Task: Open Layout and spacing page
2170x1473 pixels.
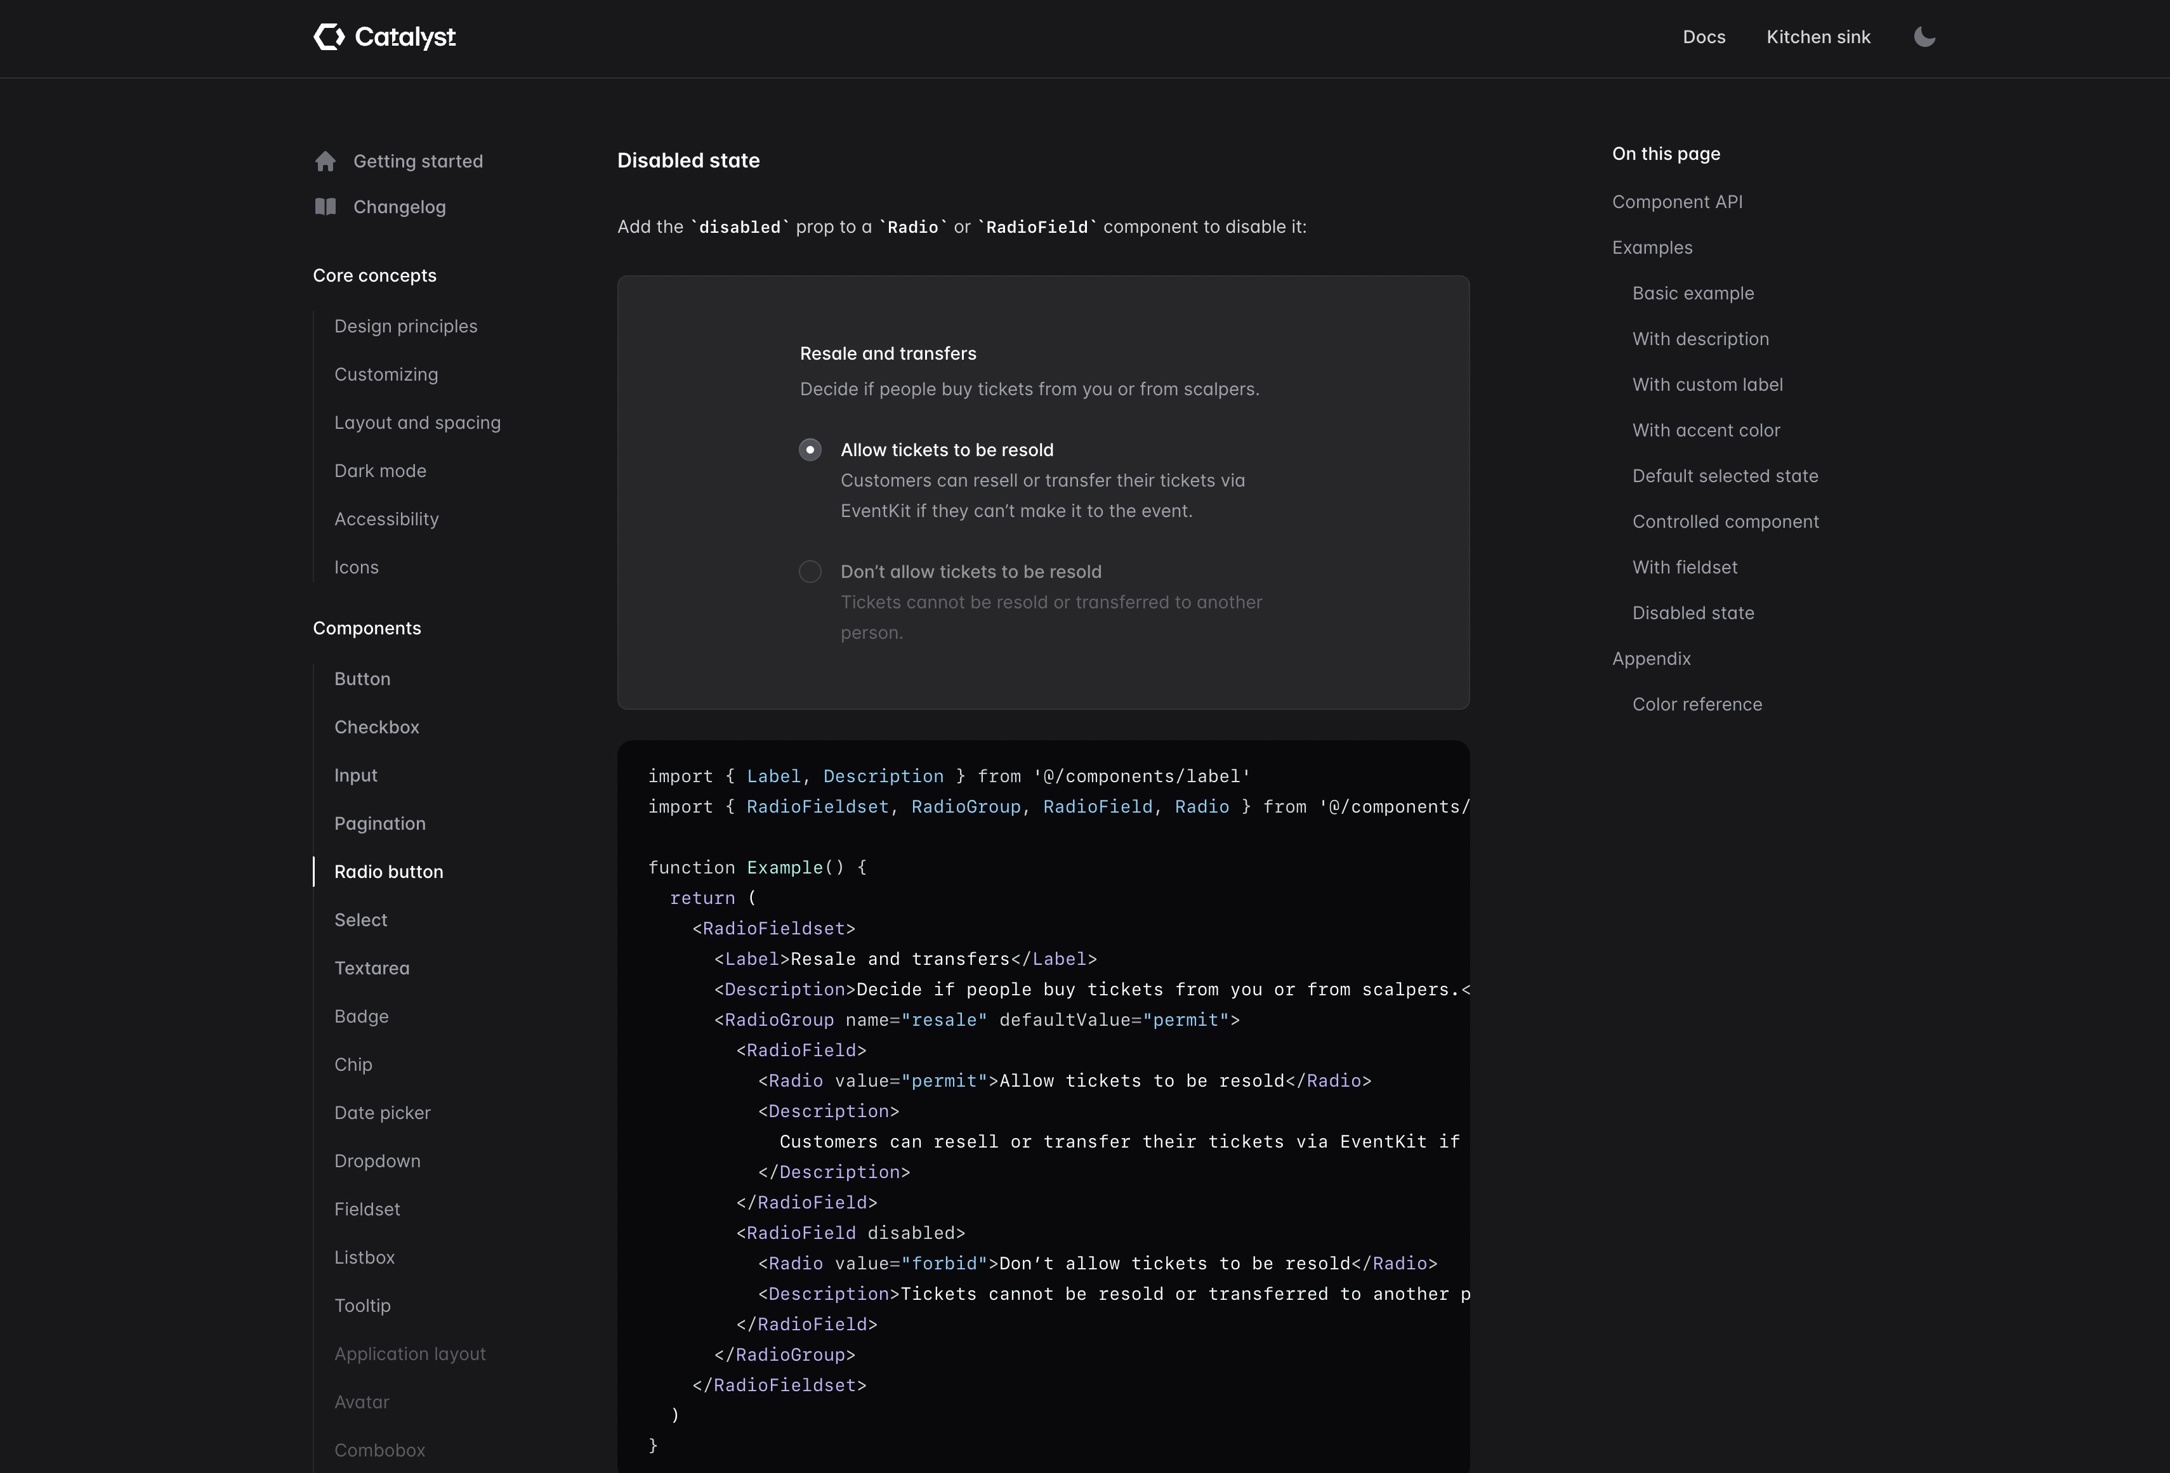Action: (418, 423)
